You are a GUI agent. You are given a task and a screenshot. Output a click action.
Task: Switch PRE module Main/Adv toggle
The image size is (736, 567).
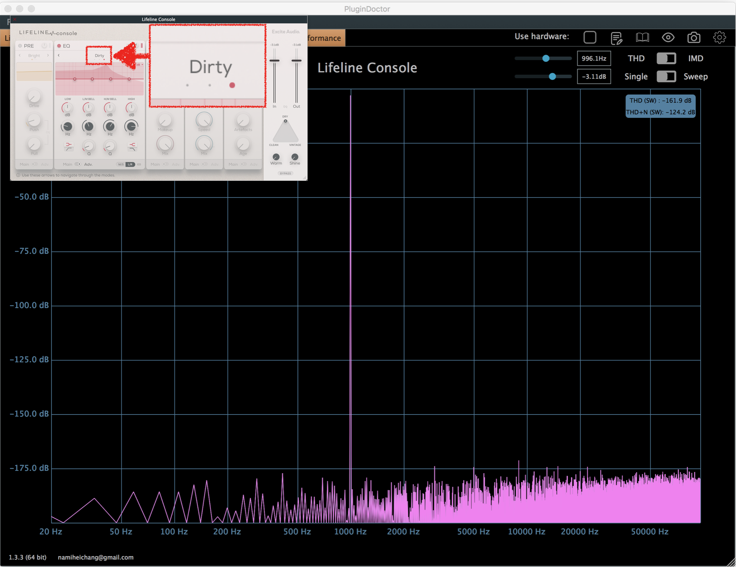[34, 164]
